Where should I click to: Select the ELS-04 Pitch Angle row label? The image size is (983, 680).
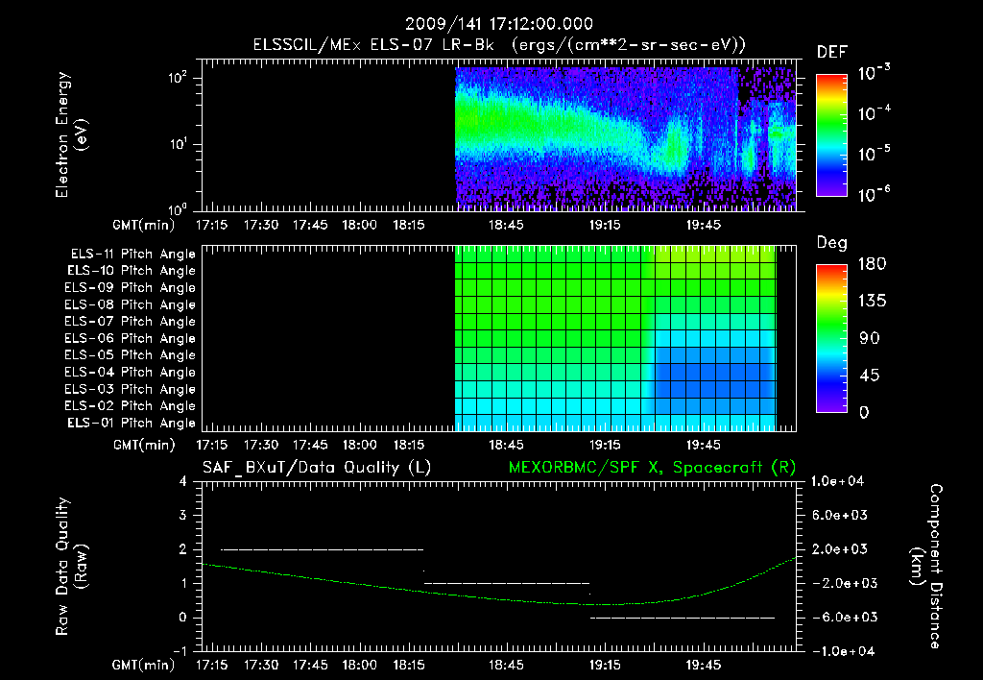point(130,372)
